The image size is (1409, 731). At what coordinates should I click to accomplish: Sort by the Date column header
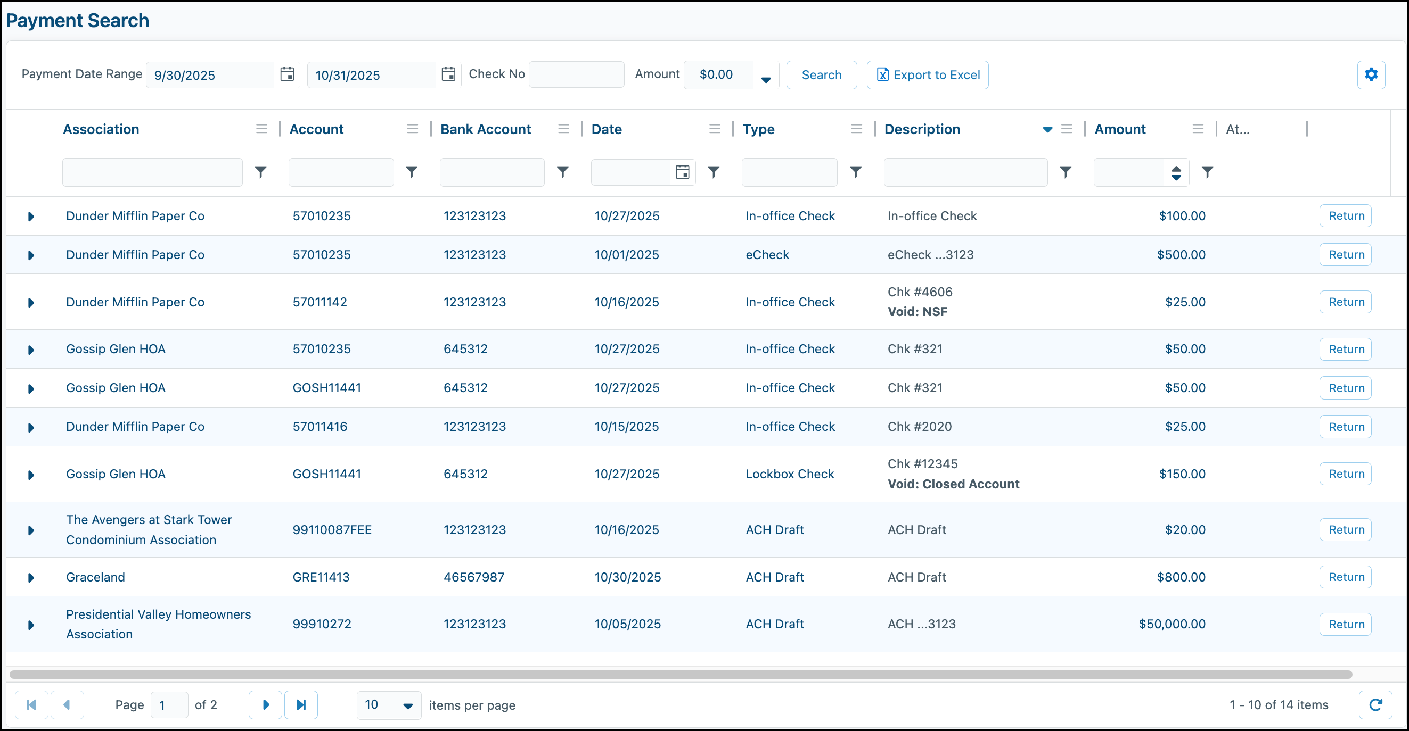pyautogui.click(x=607, y=129)
